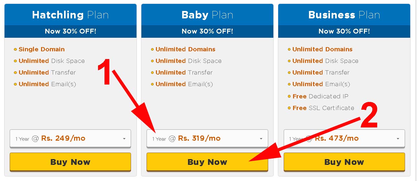The height and width of the screenshot is (181, 417).
Task: Click the Baby Plan dropdown arrow icon
Action: (x=261, y=139)
